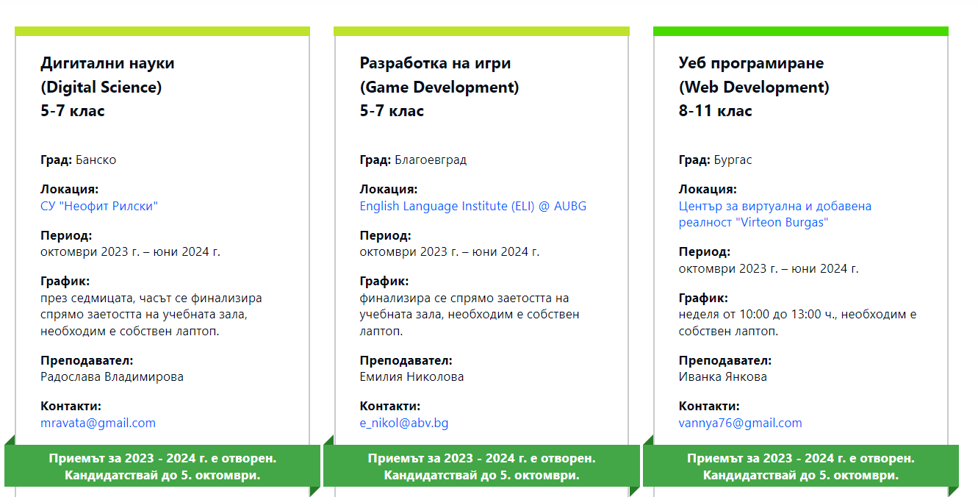Screen dimensions: 978x497
Task: Open the СУ "Неофит Рилски" location link
Action: tap(99, 206)
